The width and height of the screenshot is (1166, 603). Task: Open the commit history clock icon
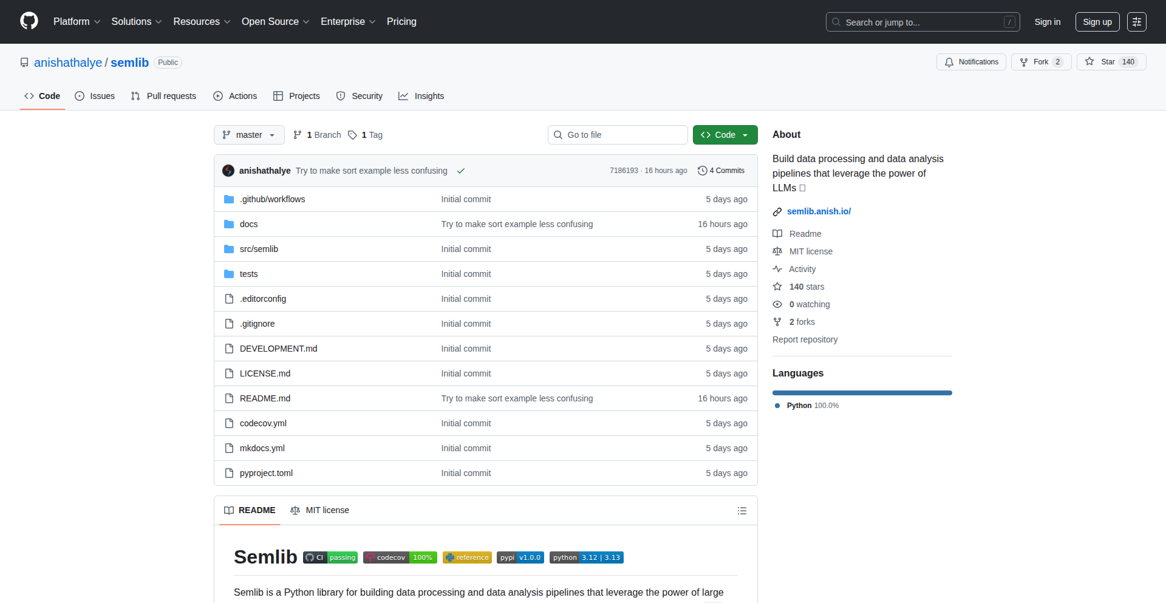point(703,171)
